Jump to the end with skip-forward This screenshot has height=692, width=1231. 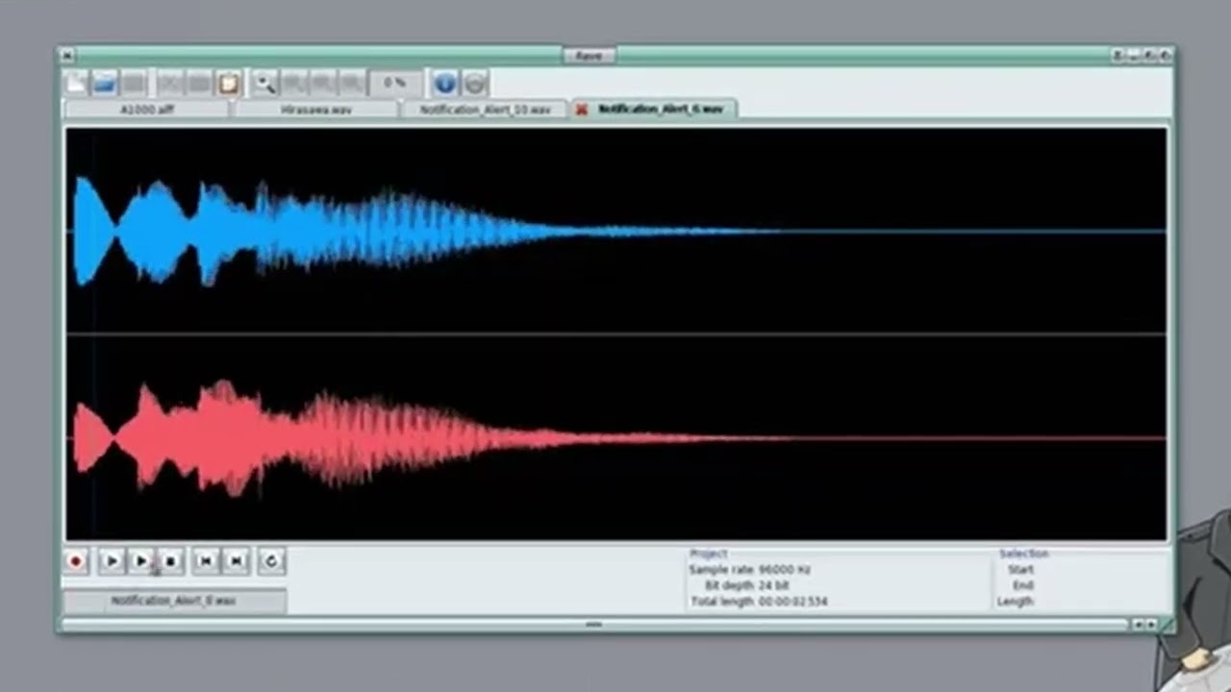click(x=236, y=561)
